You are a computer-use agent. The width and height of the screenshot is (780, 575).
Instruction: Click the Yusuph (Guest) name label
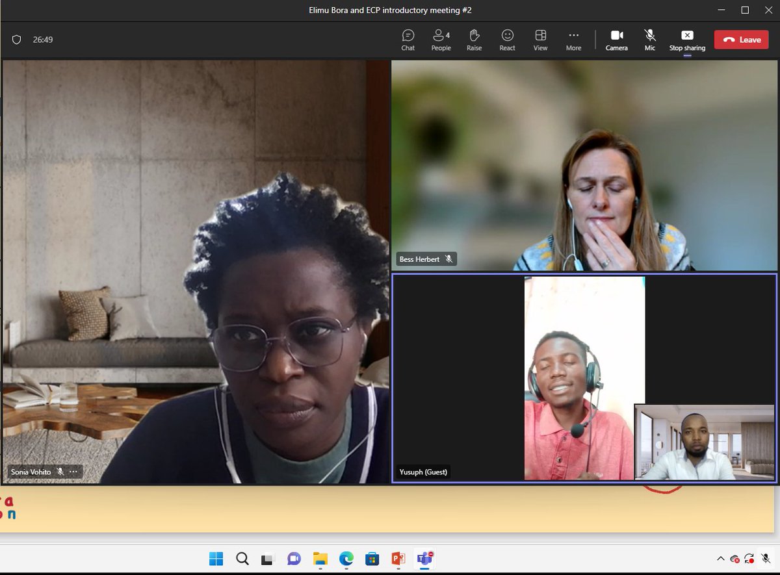[x=423, y=472]
